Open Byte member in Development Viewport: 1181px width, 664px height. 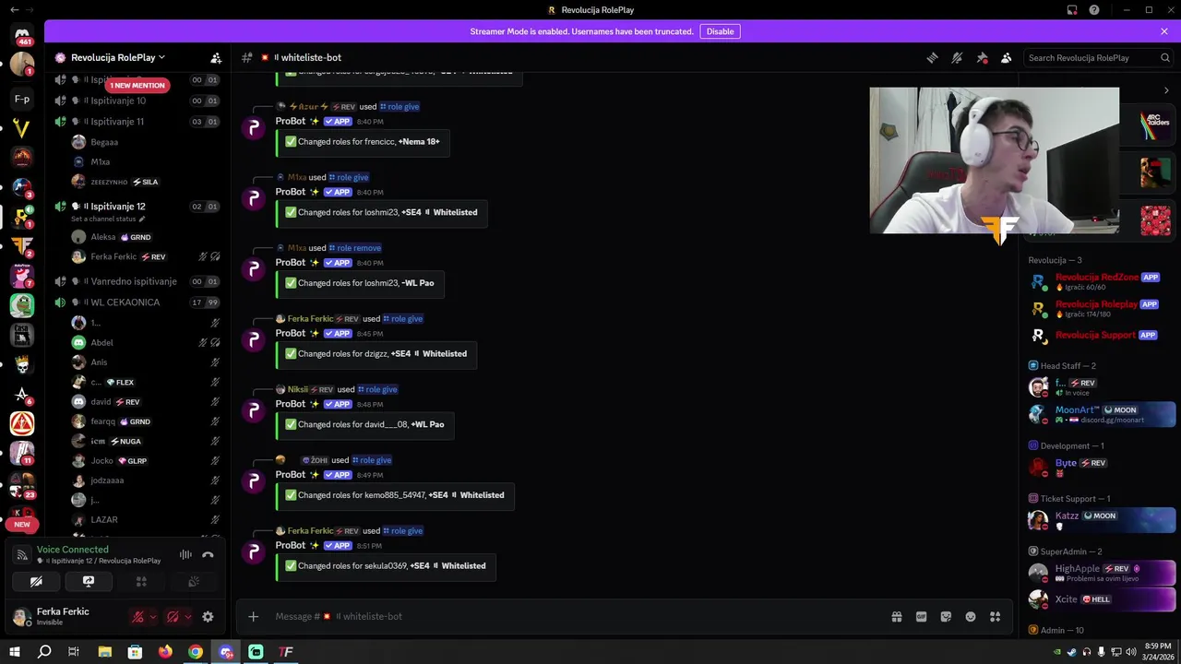[1102, 467]
